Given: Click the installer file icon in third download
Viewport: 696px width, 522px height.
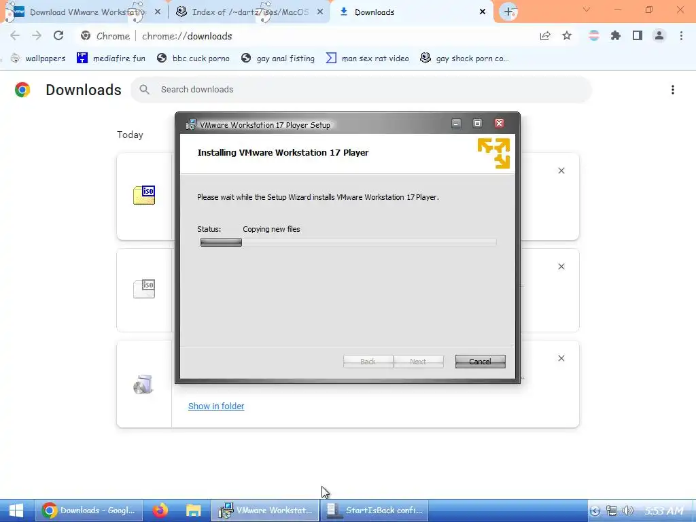Looking at the screenshot, I should point(143,385).
